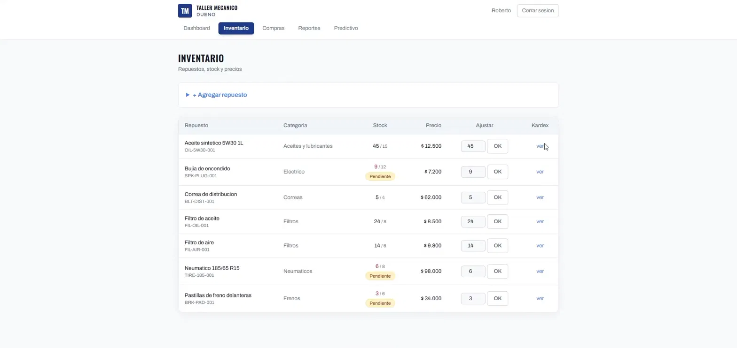Confirm adjustment for Correa de distribucion
The width and height of the screenshot is (737, 348).
[x=497, y=197]
